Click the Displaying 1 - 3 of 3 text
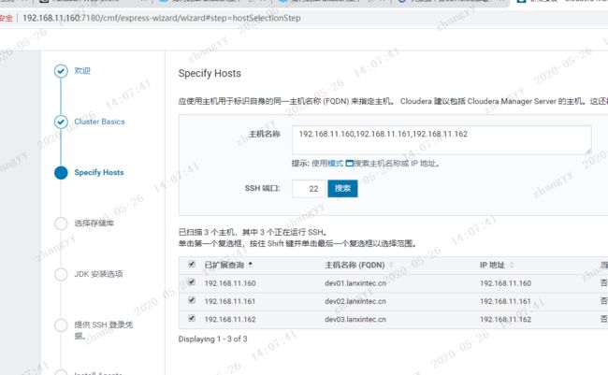This screenshot has width=608, height=375. [x=212, y=339]
